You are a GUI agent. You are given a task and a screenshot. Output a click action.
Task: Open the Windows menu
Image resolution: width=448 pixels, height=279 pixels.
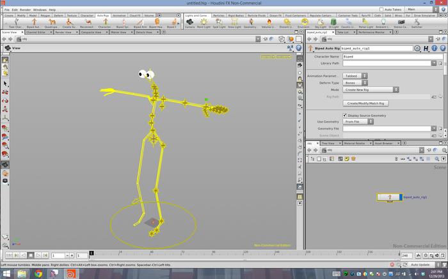click(x=40, y=10)
